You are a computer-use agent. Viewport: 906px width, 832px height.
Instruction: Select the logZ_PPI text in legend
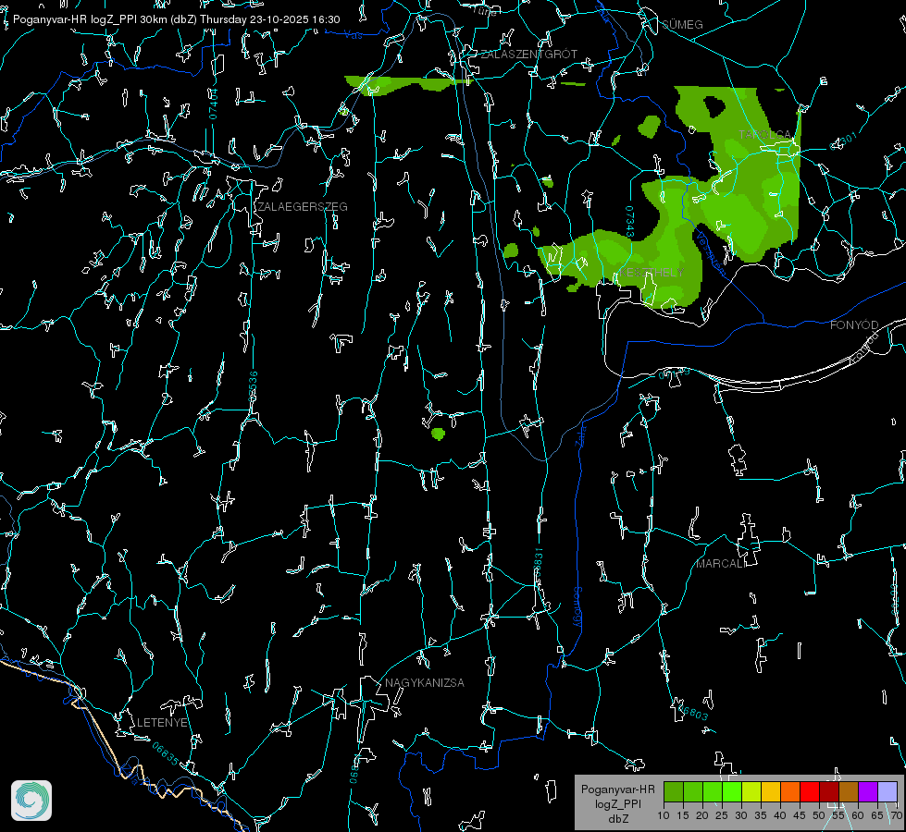point(618,803)
